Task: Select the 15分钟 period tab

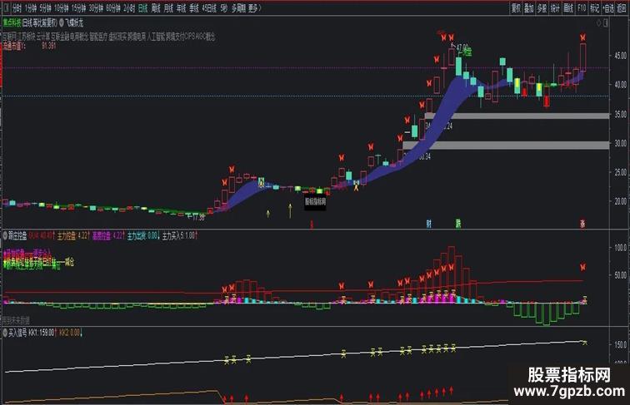Action: coord(78,8)
